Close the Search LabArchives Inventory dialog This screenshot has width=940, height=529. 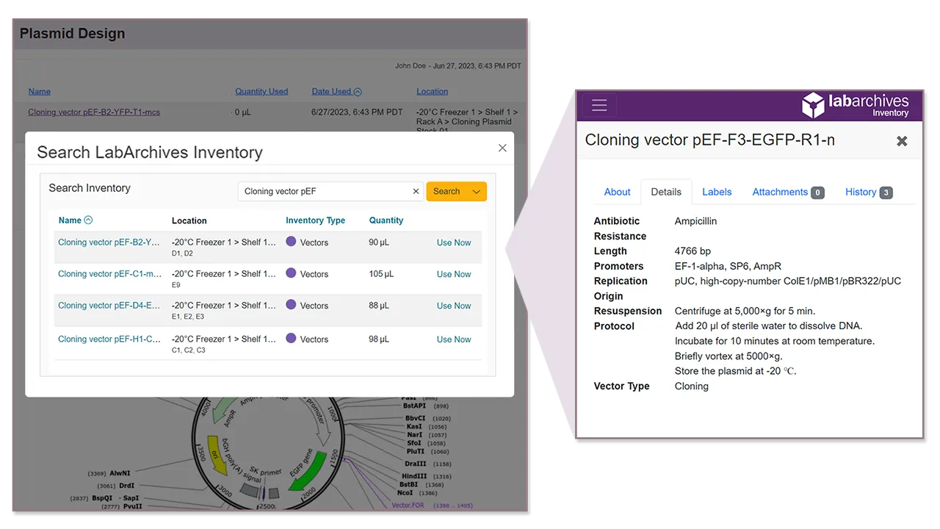[502, 148]
